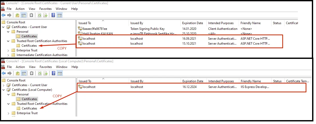Click the Back arrow in the Current User console toolbar
The height and width of the screenshot is (124, 316).
(3, 15)
